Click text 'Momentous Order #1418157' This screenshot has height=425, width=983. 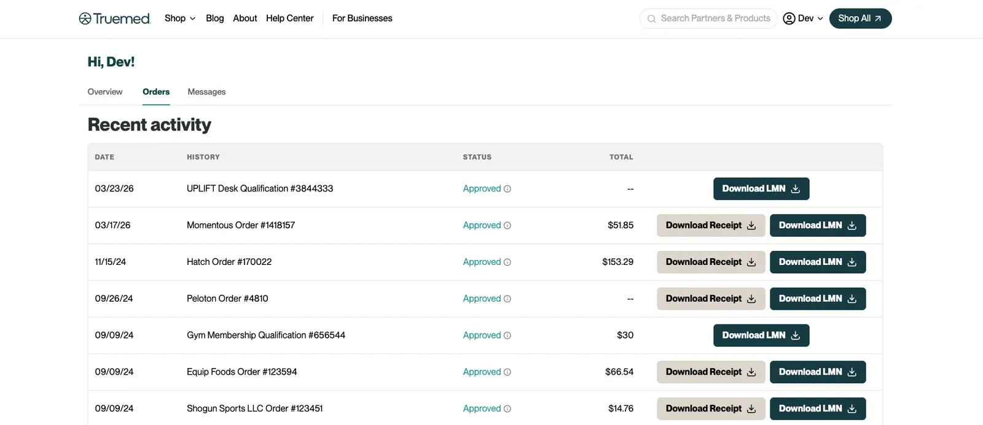(x=241, y=226)
